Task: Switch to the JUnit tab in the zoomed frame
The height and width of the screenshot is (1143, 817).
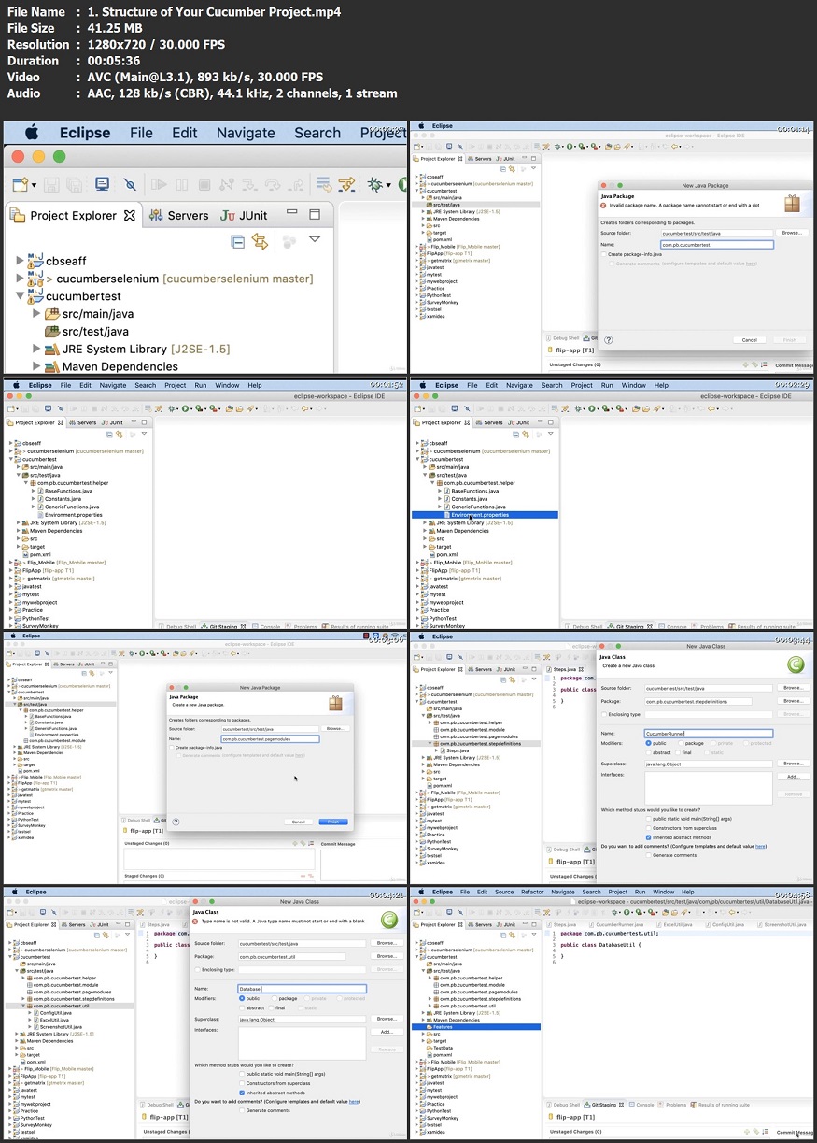Action: (x=244, y=216)
